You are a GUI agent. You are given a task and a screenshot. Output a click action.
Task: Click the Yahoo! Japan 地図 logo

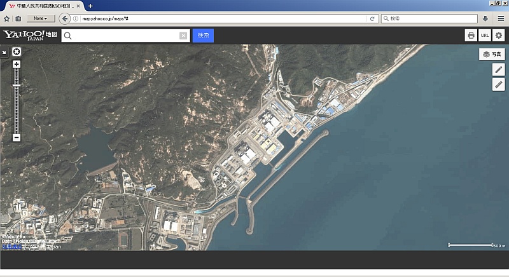[x=30, y=35]
